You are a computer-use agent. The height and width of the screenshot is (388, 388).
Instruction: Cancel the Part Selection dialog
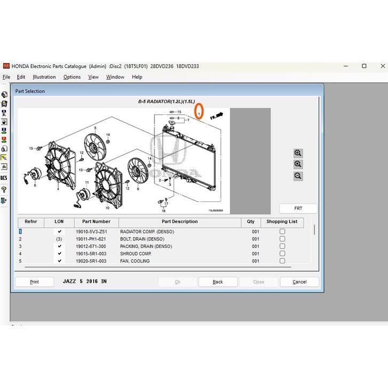click(x=299, y=282)
